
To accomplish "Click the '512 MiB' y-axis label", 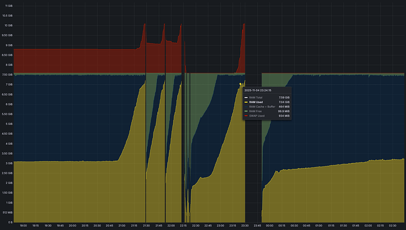I will [x=8, y=213].
